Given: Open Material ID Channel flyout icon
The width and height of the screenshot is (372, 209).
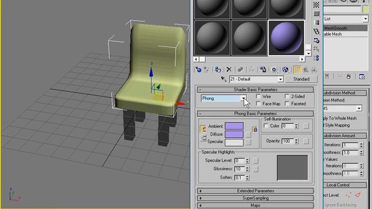Looking at the screenshot, I should 274,70.
